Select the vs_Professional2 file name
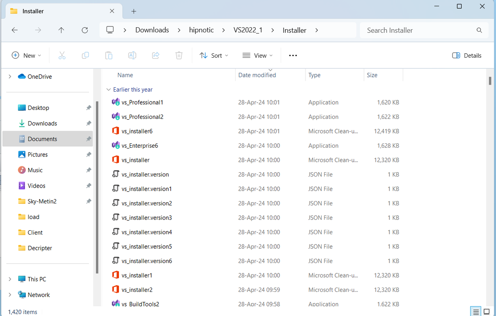The image size is (496, 316). pyautogui.click(x=142, y=117)
